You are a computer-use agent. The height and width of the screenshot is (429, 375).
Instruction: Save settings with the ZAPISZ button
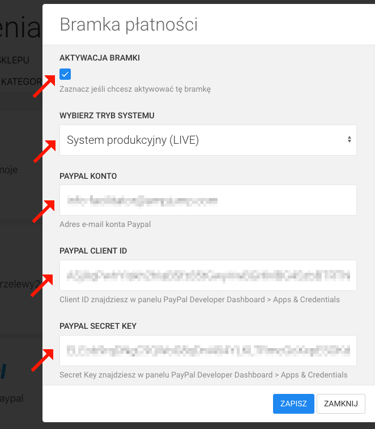[293, 404]
